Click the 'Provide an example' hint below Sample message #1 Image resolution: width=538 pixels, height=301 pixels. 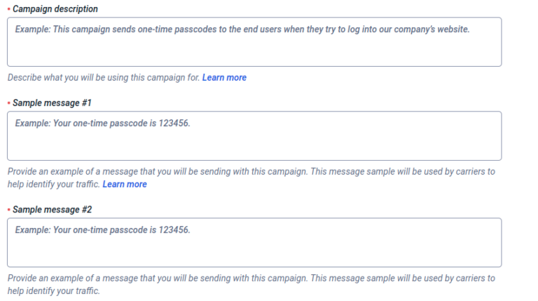coord(251,171)
